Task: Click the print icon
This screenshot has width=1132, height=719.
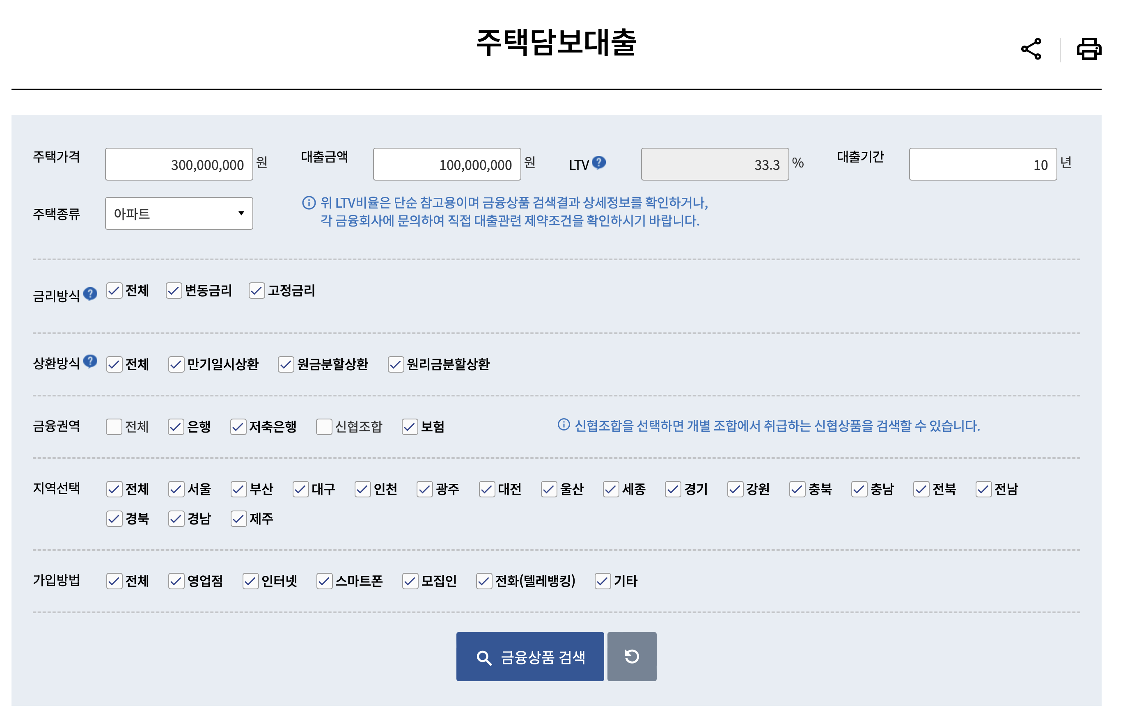Action: [x=1089, y=49]
